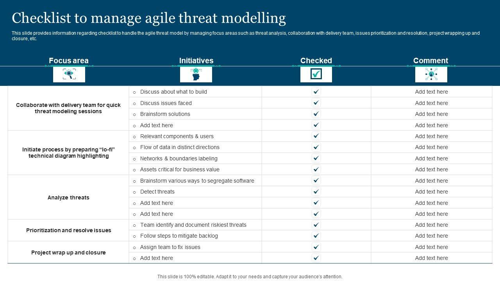
Task: Click comment field for Follow steps to mitigate backlog
Action: [431, 236]
